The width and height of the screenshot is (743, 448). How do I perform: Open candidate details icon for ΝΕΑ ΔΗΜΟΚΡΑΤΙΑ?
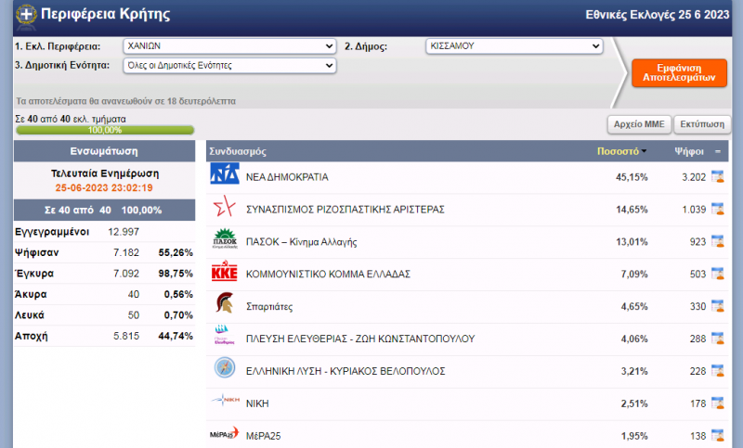(x=717, y=177)
